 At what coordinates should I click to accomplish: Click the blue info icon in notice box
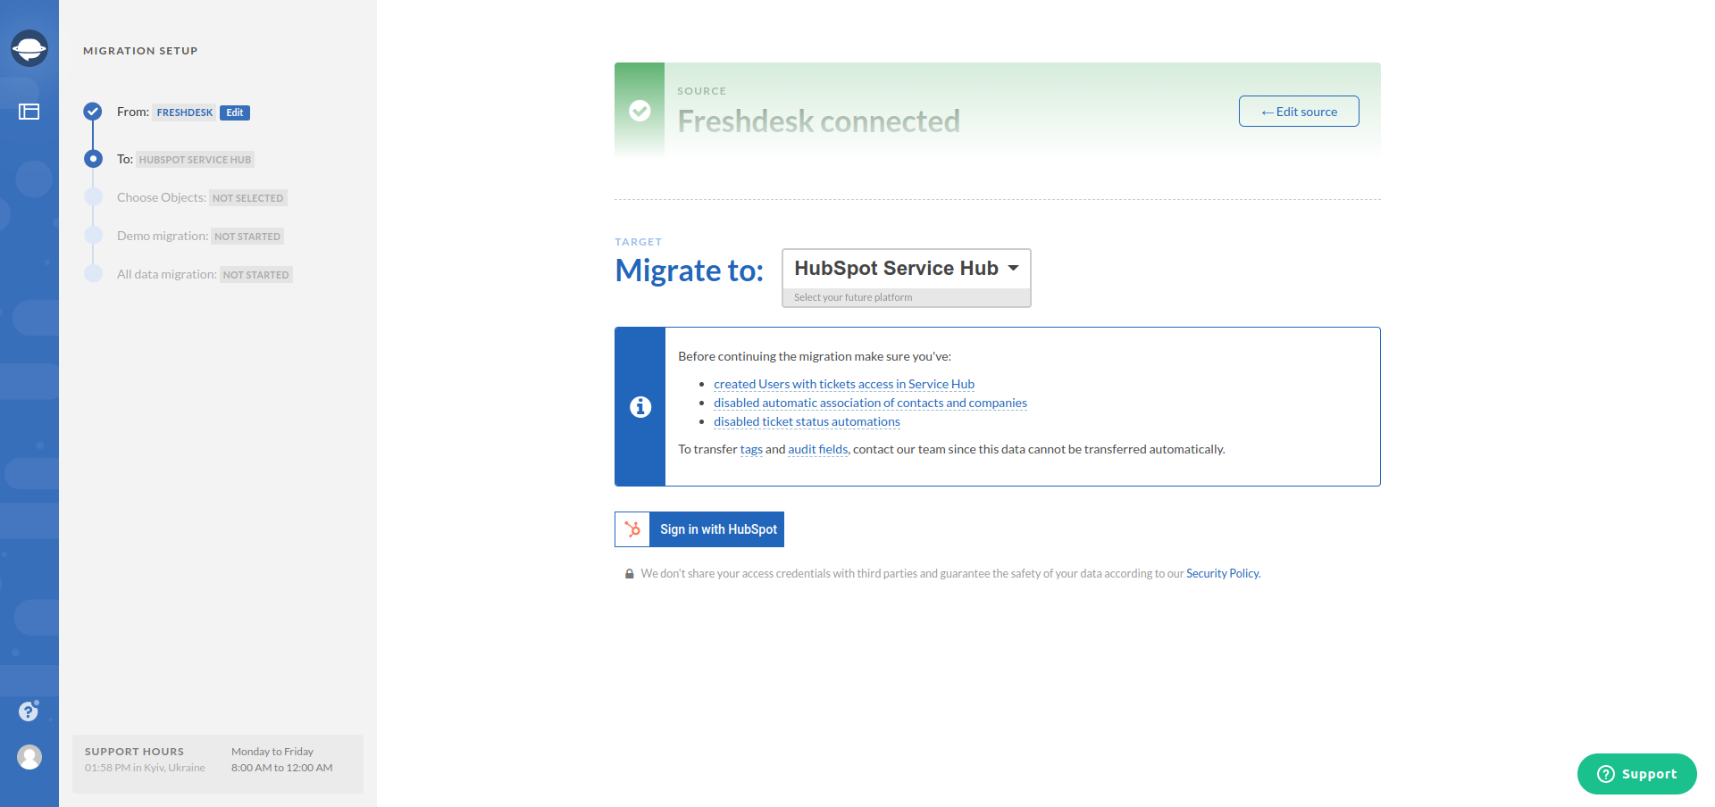click(640, 407)
